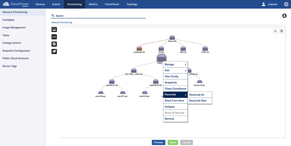Click the CloudVision Arista logo
The width and height of the screenshot is (291, 146).
pos(16,4)
